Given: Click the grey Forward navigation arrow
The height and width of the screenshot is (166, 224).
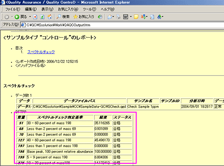Looking at the screenshot, I should click(x=7, y=17).
